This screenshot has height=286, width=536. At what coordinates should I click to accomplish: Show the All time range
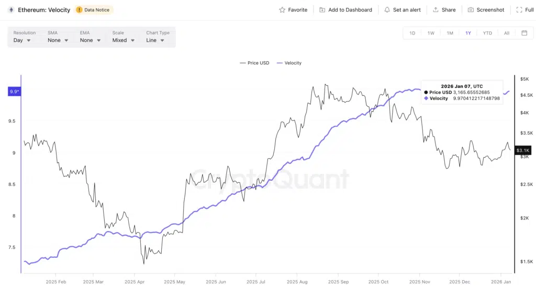coord(507,33)
